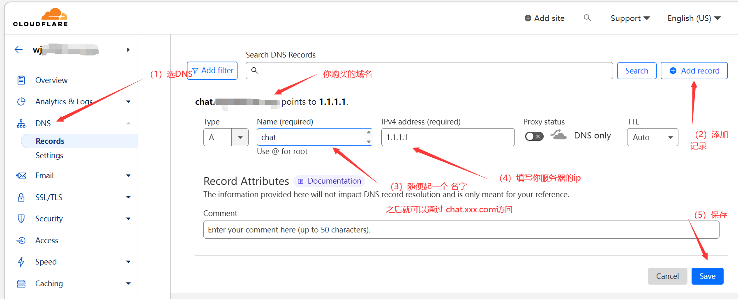The height and width of the screenshot is (299, 738).
Task: Click the Access arrow icon
Action: 21,240
